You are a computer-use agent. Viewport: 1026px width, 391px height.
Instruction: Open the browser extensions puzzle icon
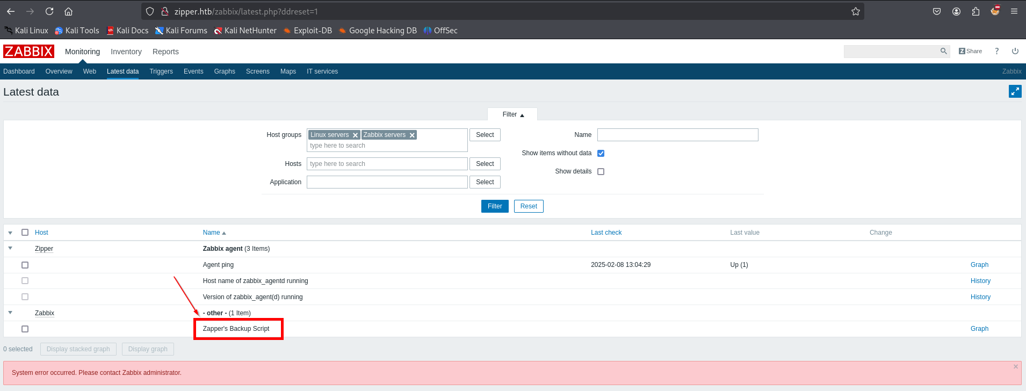(976, 11)
